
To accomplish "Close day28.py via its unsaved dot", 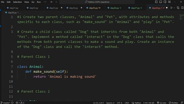I will (167, 8).
